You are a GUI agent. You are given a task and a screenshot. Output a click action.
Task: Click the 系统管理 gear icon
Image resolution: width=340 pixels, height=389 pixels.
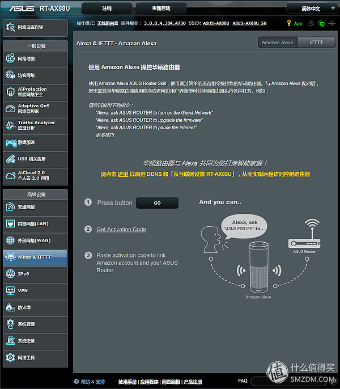10,324
